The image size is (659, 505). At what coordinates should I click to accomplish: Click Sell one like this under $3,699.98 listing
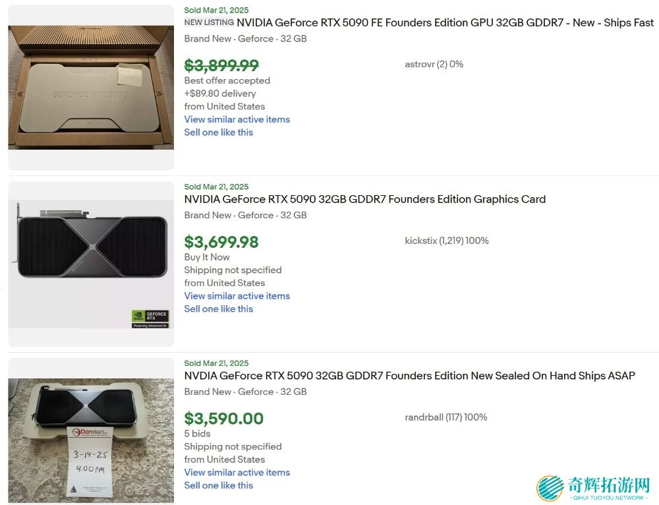click(218, 309)
